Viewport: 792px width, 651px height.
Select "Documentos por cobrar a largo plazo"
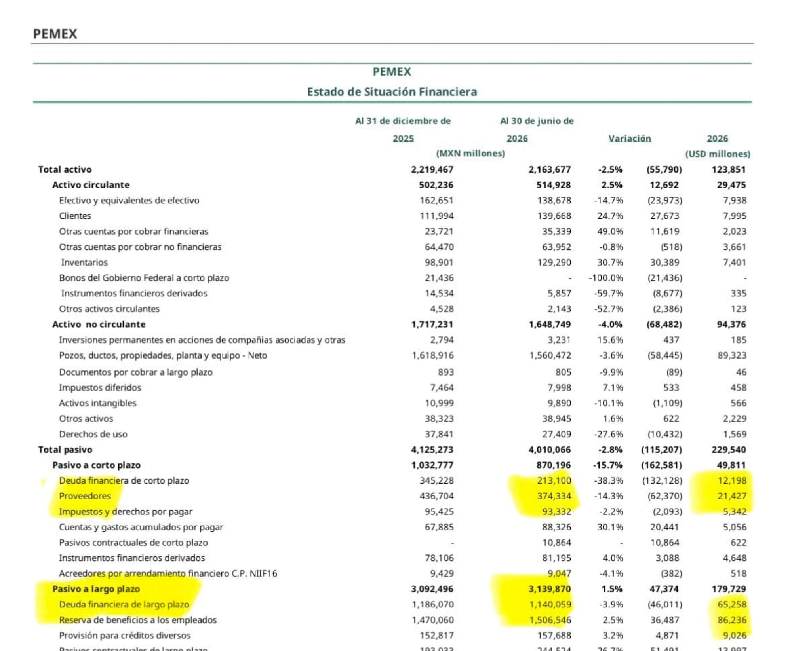[136, 372]
